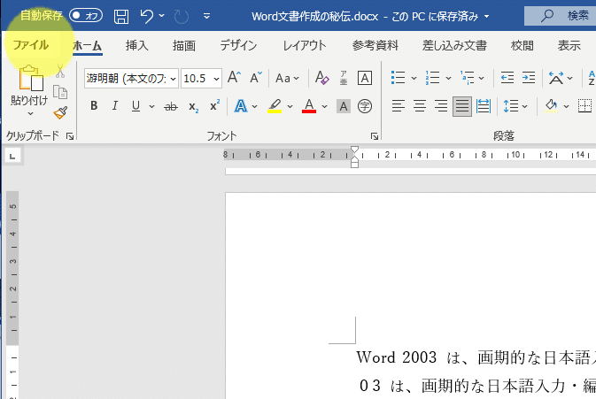Expand the Undo history dropdown
Image resolution: width=596 pixels, height=399 pixels.
point(161,16)
